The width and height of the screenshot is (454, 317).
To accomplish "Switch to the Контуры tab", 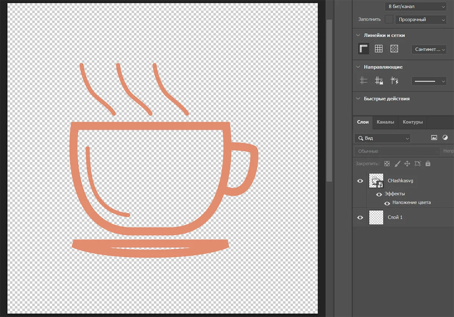I will (412, 122).
